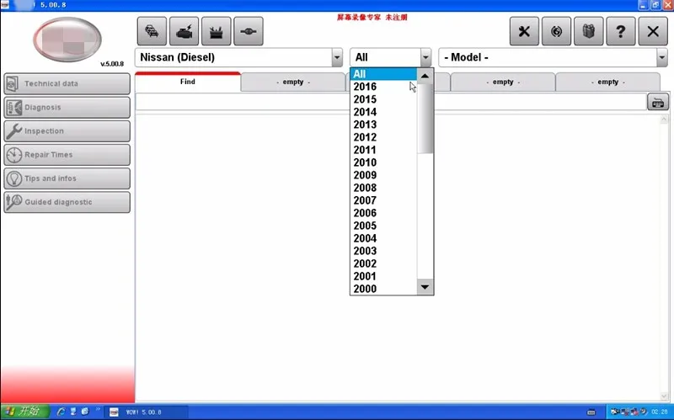Viewport: 674px width, 420px height.
Task: Choose year 2012 from the list
Action: [x=383, y=137]
